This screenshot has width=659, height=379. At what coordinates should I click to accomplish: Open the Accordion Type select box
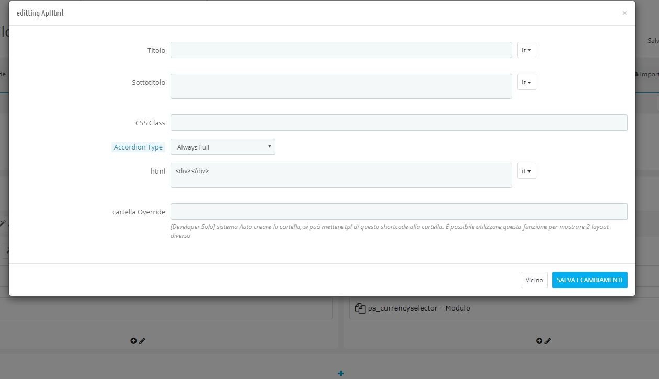(x=223, y=147)
